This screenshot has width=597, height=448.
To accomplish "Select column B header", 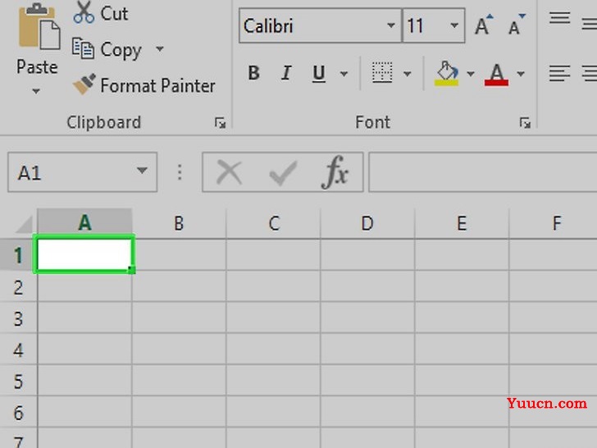I will (179, 223).
